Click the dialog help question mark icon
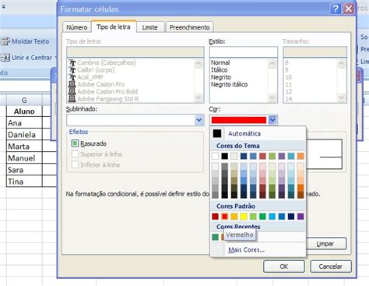 [x=336, y=9]
